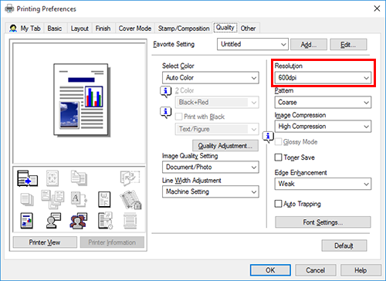Enable the Auto Trapping checkbox

pos(278,204)
